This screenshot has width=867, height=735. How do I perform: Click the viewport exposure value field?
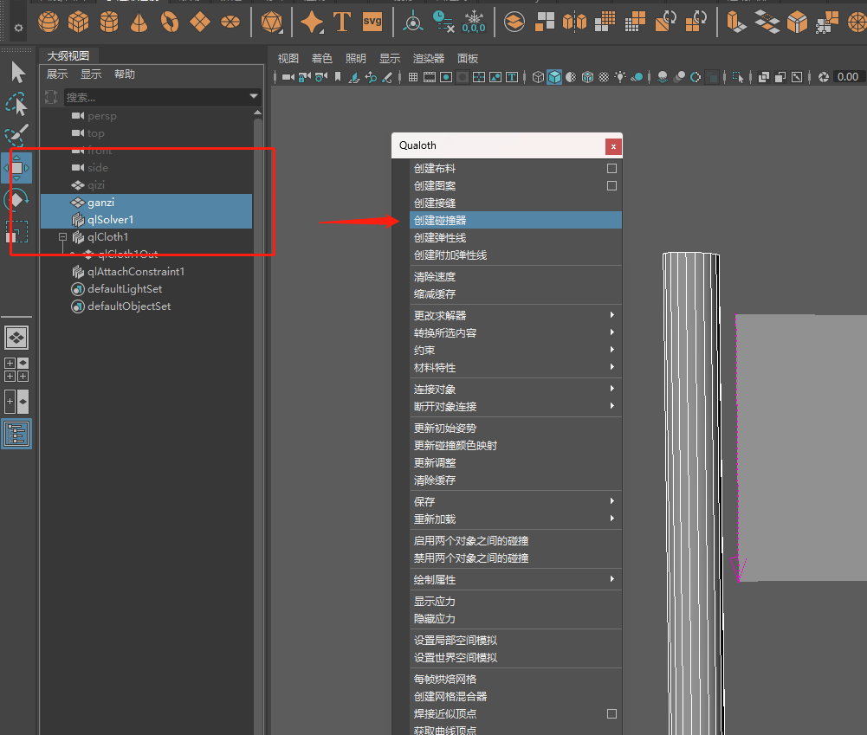coord(849,77)
